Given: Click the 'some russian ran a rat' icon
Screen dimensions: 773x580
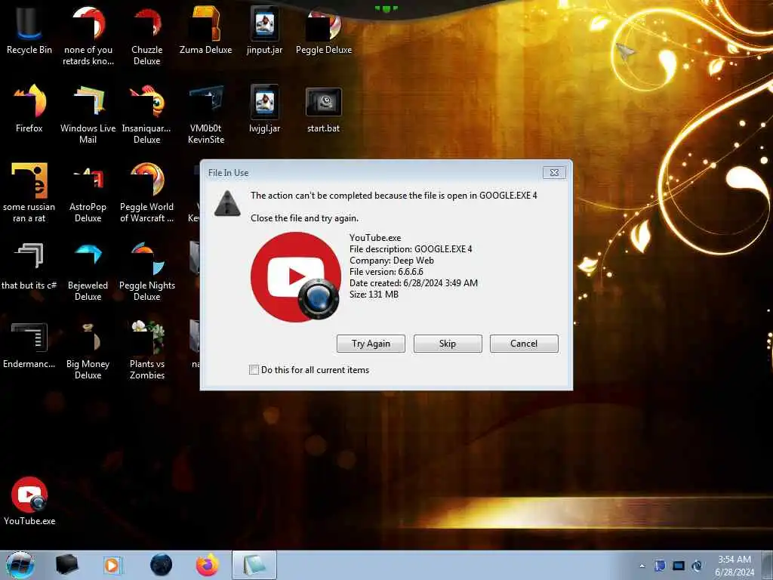Looking at the screenshot, I should coord(29,193).
